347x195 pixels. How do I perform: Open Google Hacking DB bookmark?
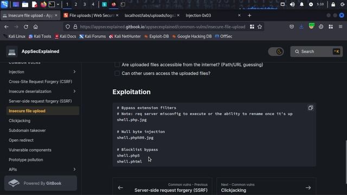click(x=192, y=36)
